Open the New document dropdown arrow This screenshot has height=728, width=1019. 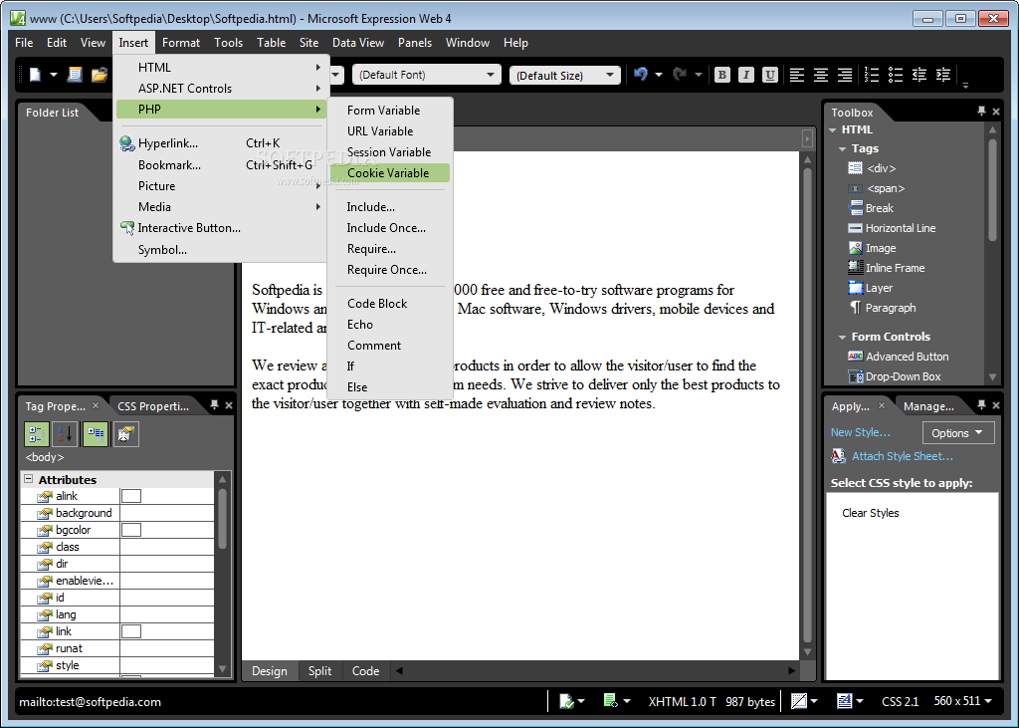coord(54,75)
